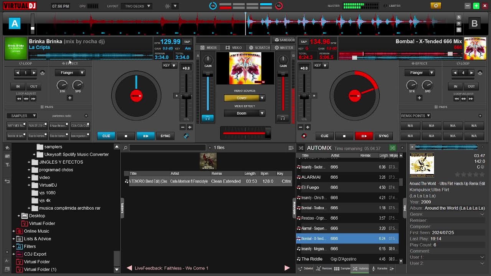Open deck A KEY dropdown

pos(169,66)
